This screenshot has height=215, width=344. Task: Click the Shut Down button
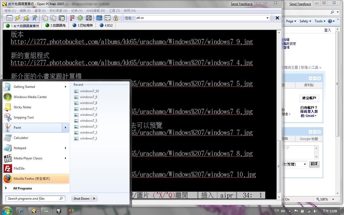pos(81,199)
